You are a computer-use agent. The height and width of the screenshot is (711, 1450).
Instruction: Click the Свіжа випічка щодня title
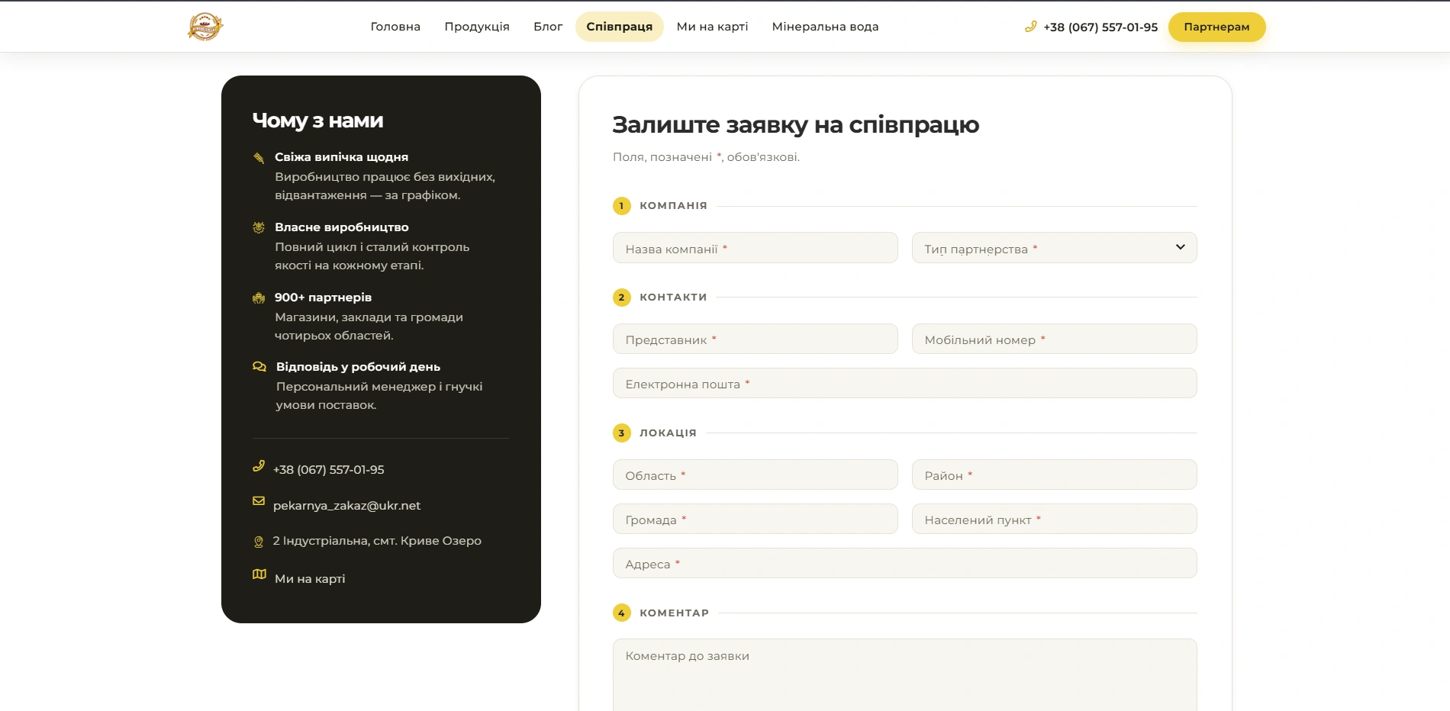click(341, 157)
